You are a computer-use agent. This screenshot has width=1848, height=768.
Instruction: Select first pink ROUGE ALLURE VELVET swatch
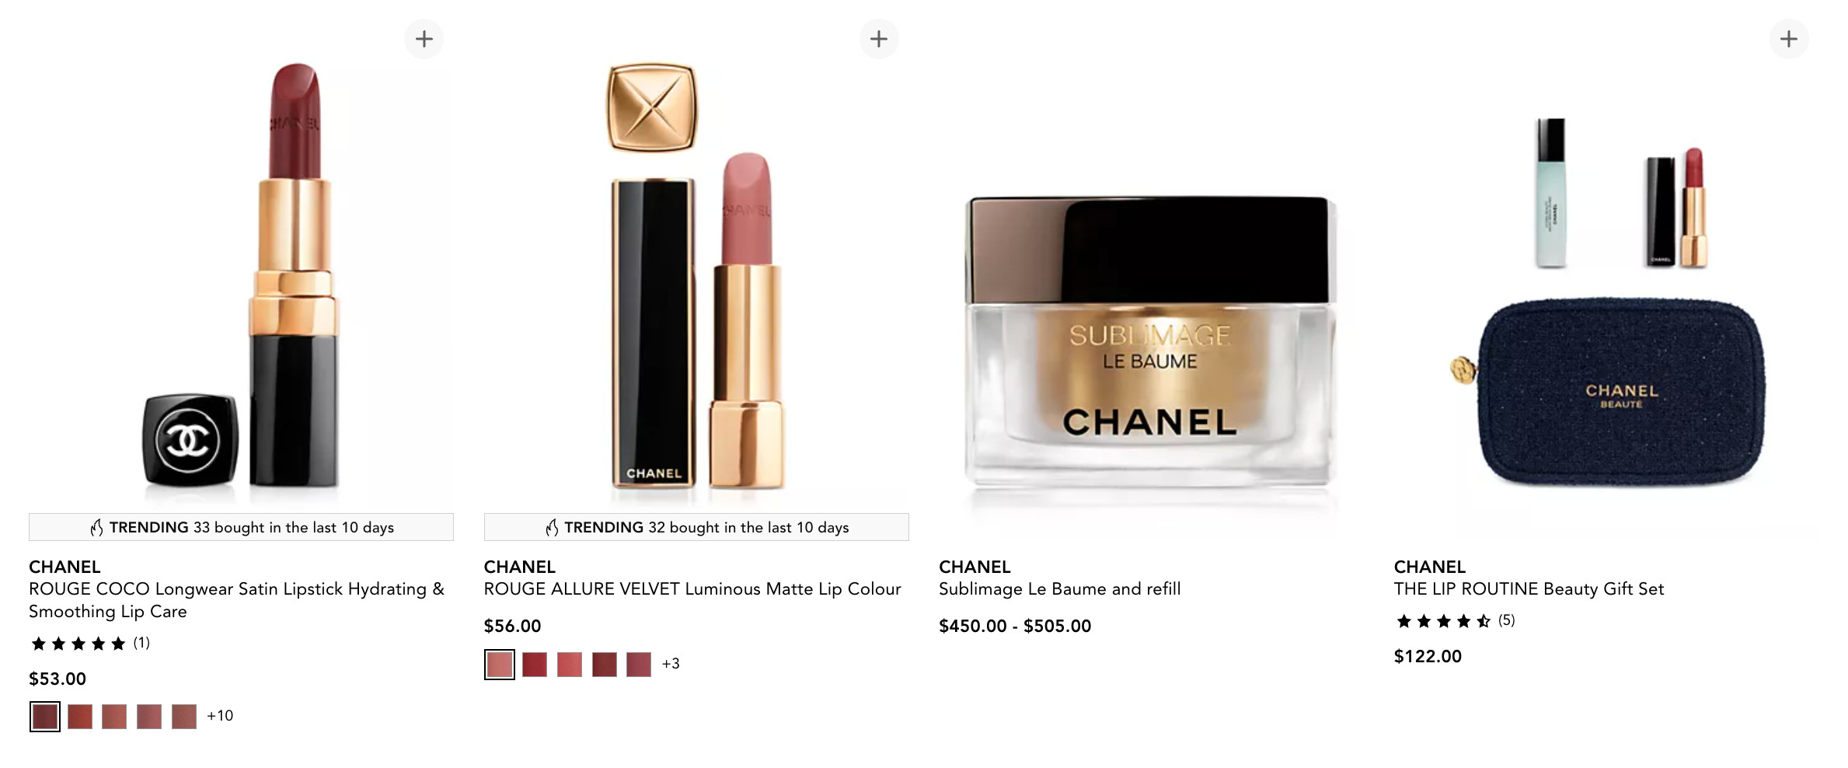(500, 665)
